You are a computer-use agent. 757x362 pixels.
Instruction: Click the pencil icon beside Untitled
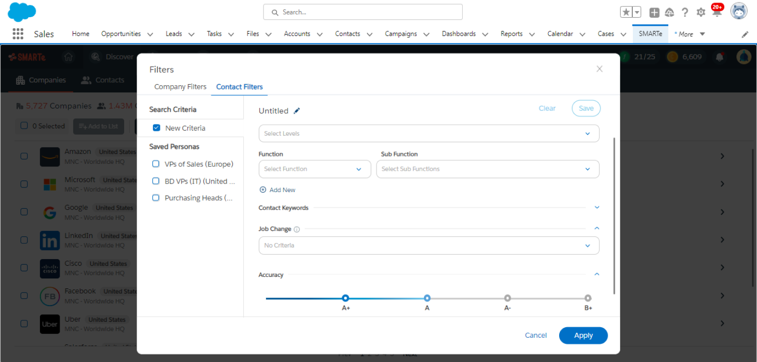pyautogui.click(x=297, y=111)
